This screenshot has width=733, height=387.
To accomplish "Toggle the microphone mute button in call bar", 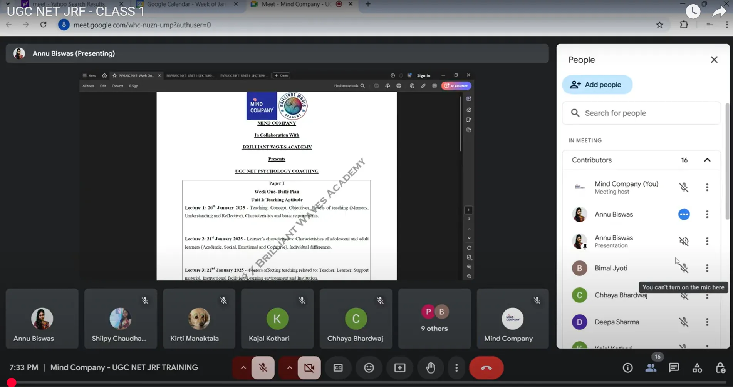I will (x=263, y=368).
